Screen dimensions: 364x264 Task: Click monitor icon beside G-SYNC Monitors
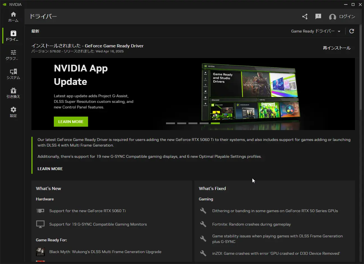pyautogui.click(x=40, y=224)
